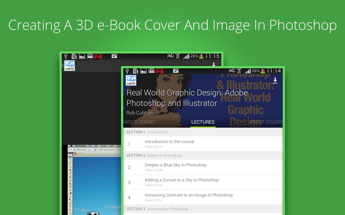Tap instructor name Rob Cubbon
The image size is (345, 215).
pyautogui.click(x=139, y=113)
